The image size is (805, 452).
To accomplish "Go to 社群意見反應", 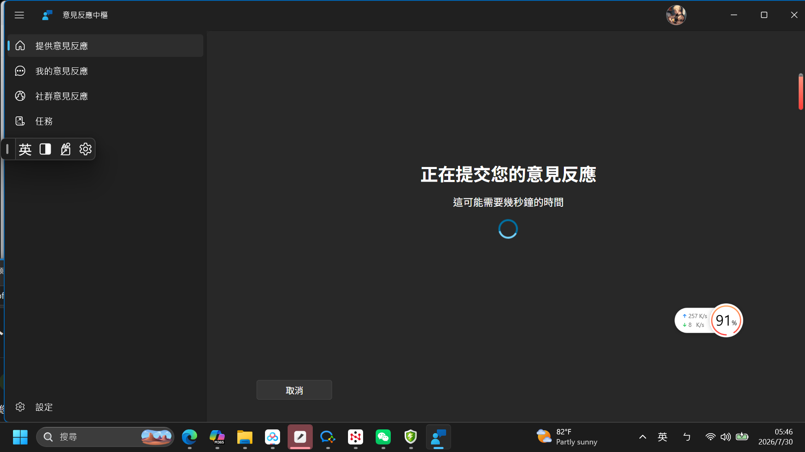I will [x=106, y=96].
